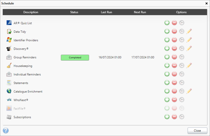The width and height of the screenshot is (210, 136).
Task: Run Identifier Providers task now
Action: pyautogui.click(x=167, y=40)
